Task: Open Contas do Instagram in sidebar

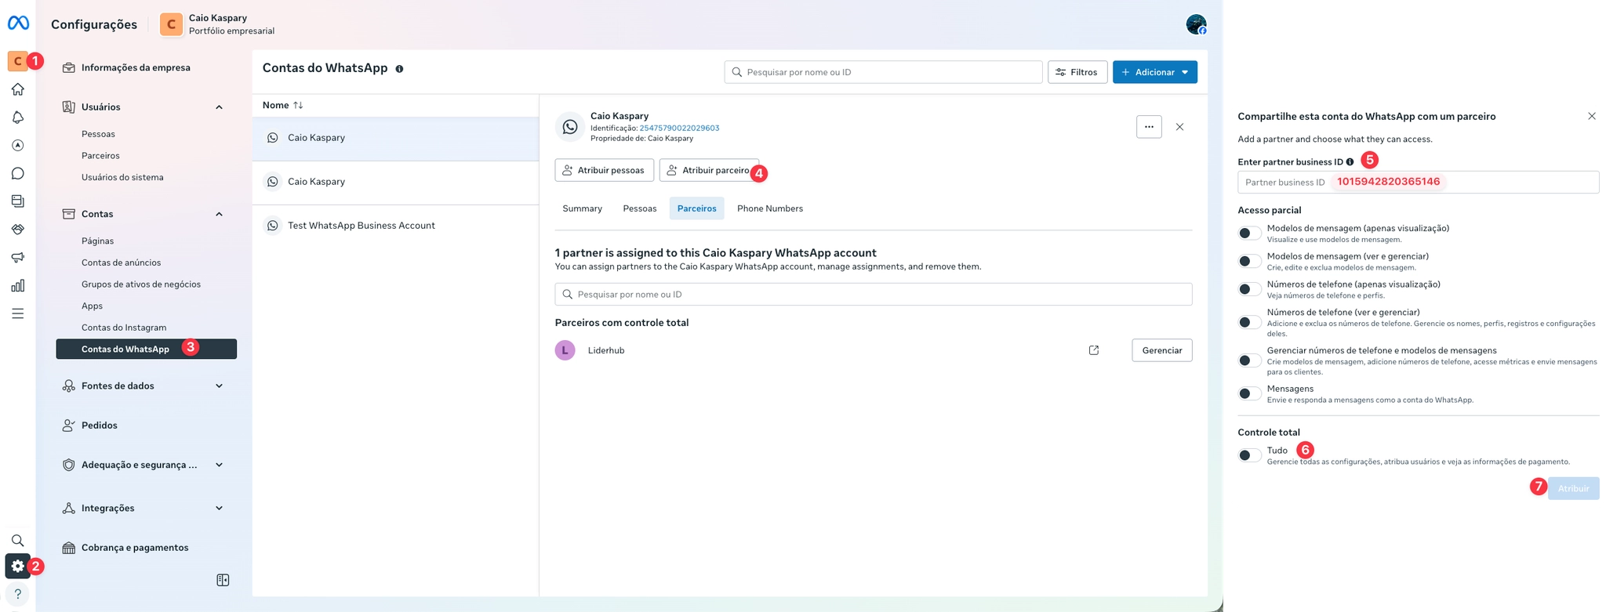Action: pos(124,328)
